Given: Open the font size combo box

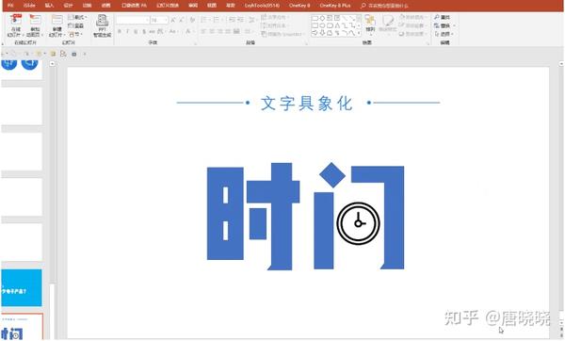Looking at the screenshot, I should click(159, 20).
